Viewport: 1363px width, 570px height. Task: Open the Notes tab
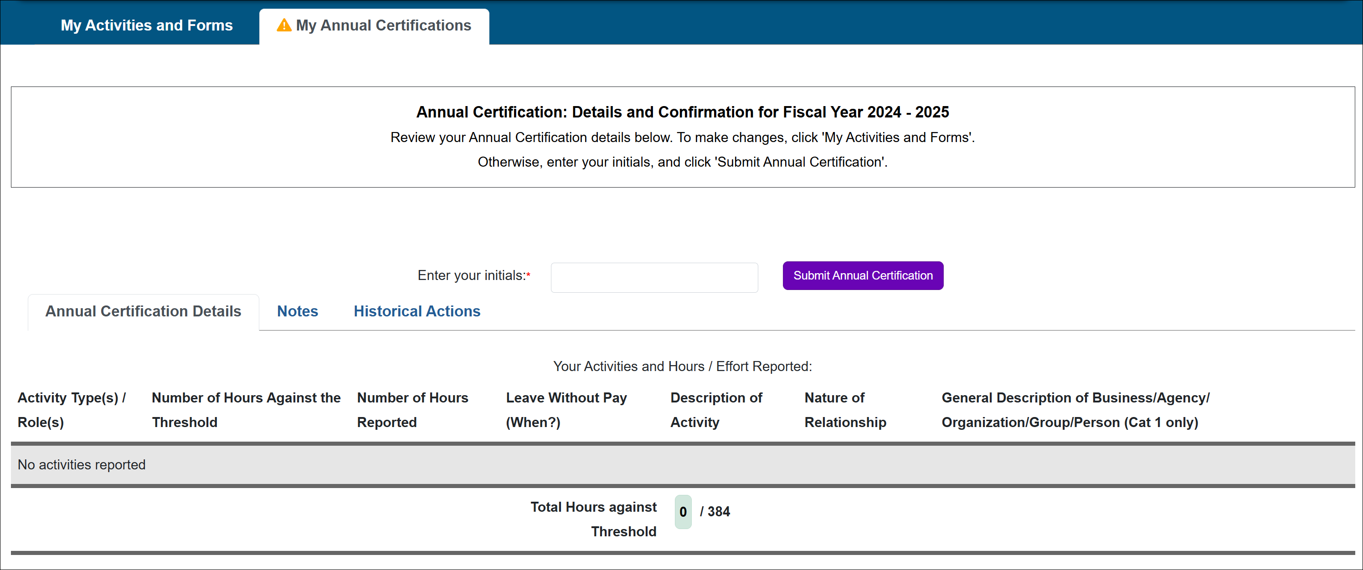298,311
